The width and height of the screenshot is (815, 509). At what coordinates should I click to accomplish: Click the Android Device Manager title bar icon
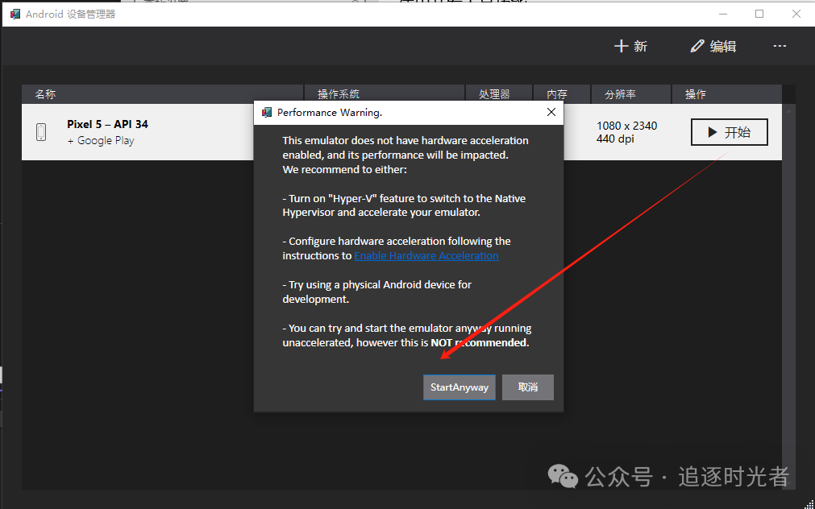pos(14,13)
